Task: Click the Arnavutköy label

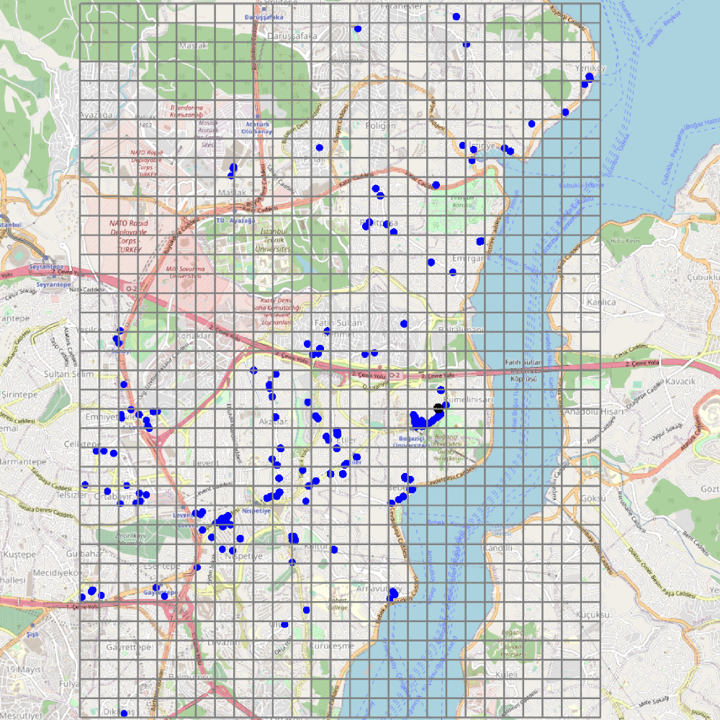Action: click(379, 589)
